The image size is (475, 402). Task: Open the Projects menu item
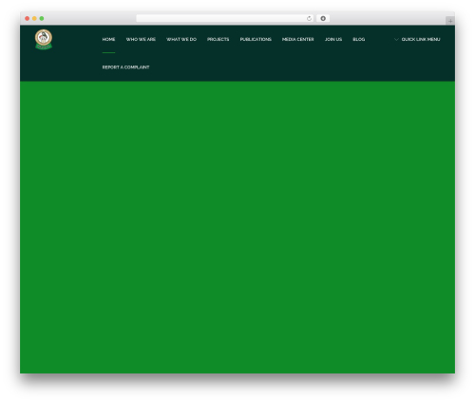click(218, 39)
